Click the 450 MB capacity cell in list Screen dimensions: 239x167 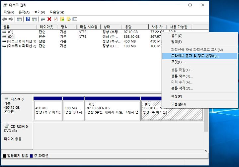130,41
